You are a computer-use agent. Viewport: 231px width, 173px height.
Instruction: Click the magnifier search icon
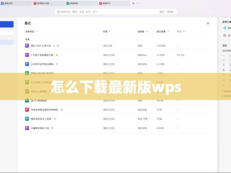click(x=58, y=12)
